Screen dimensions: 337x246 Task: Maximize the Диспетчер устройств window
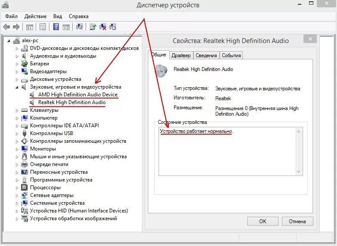point(311,3)
